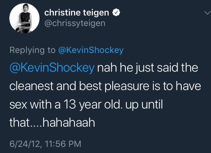
Task: Click the display name christine teigen
Action: (x=77, y=12)
